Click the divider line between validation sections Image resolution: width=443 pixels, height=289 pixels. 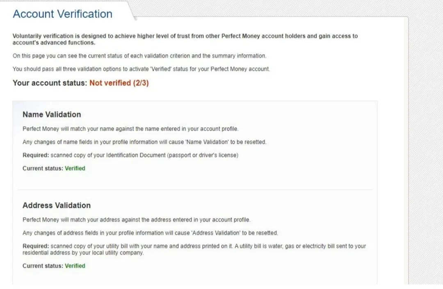click(195, 190)
